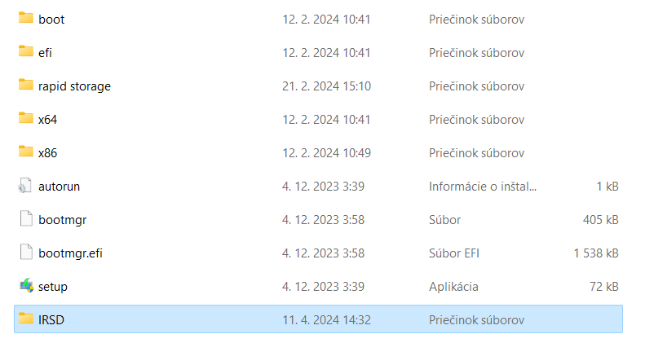The width and height of the screenshot is (654, 343).
Task: Click the autorun setup information icon
Action: pyautogui.click(x=25, y=186)
